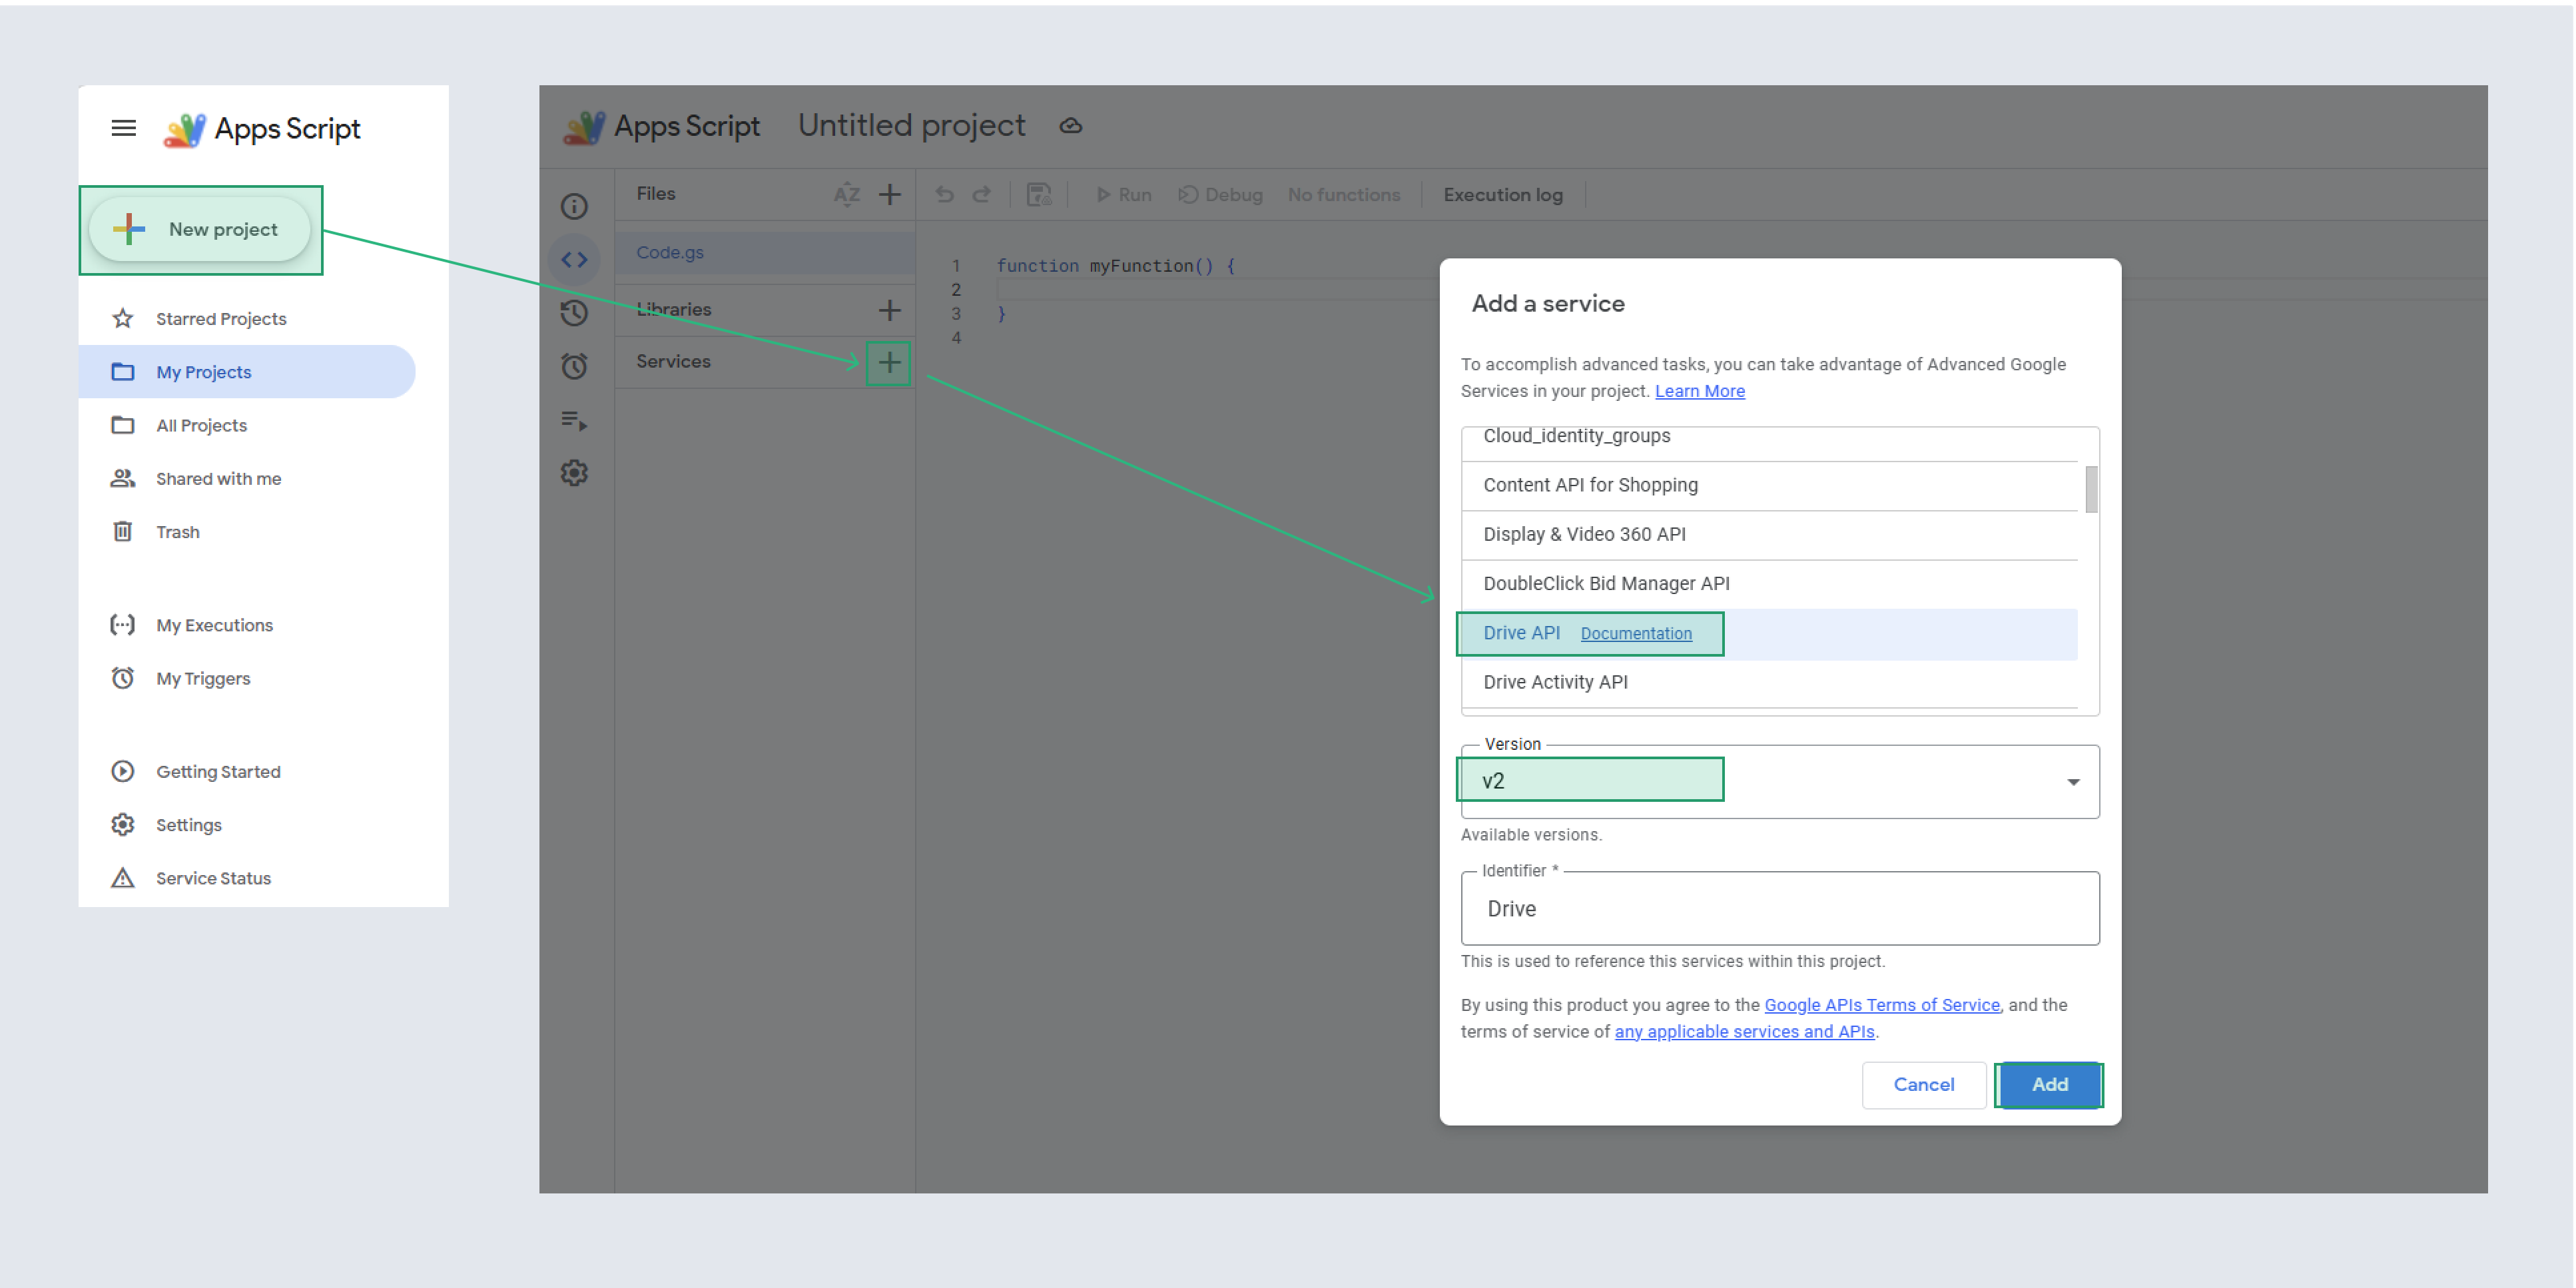Click the services list scrollbar thumb
The image size is (2576, 1288).
(x=2090, y=489)
